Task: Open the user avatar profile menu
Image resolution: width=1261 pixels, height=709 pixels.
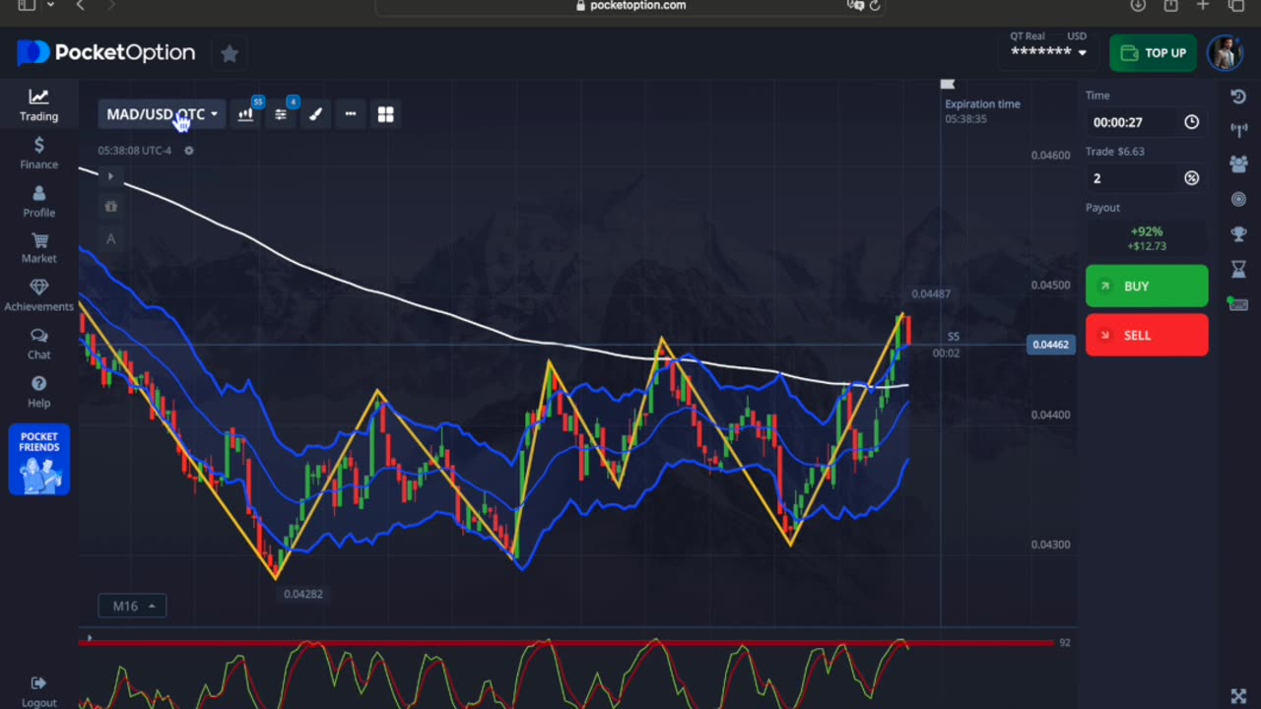Action: coord(1225,53)
